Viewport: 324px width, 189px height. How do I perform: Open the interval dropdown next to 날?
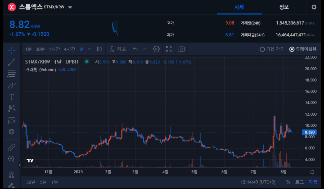tap(90, 49)
